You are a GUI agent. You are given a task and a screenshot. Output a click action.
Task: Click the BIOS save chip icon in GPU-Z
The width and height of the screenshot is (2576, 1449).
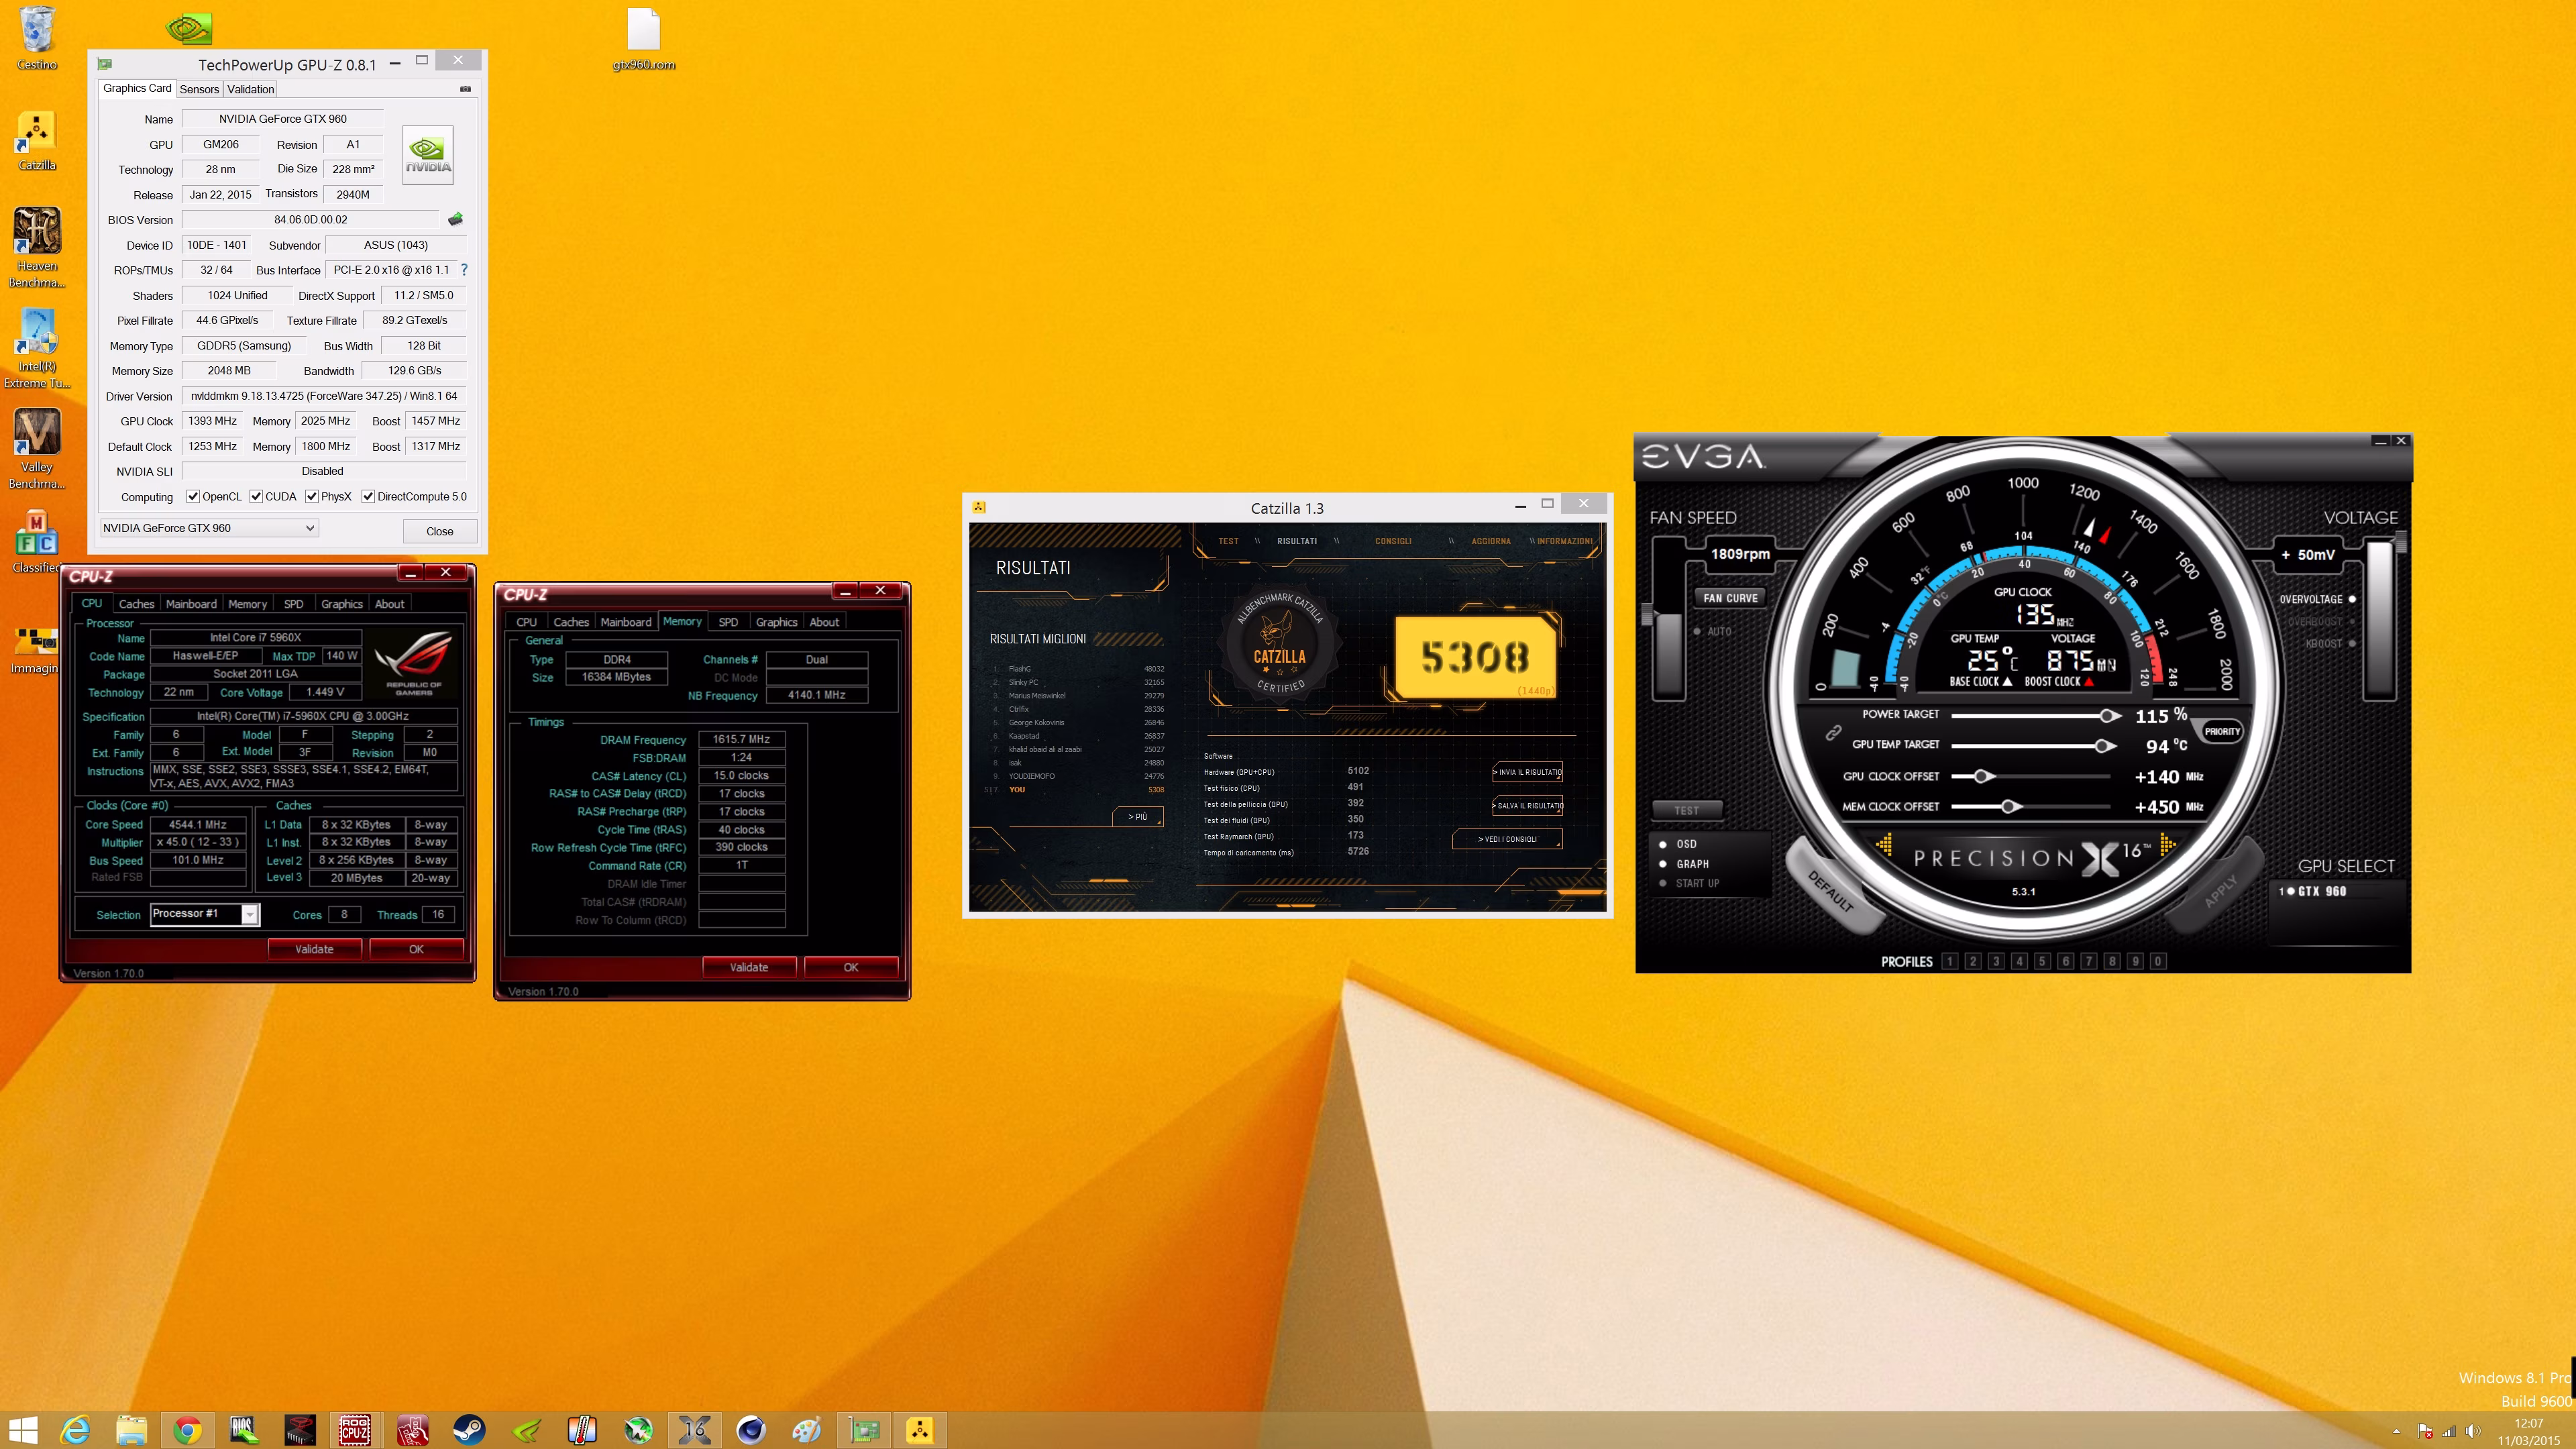click(455, 219)
